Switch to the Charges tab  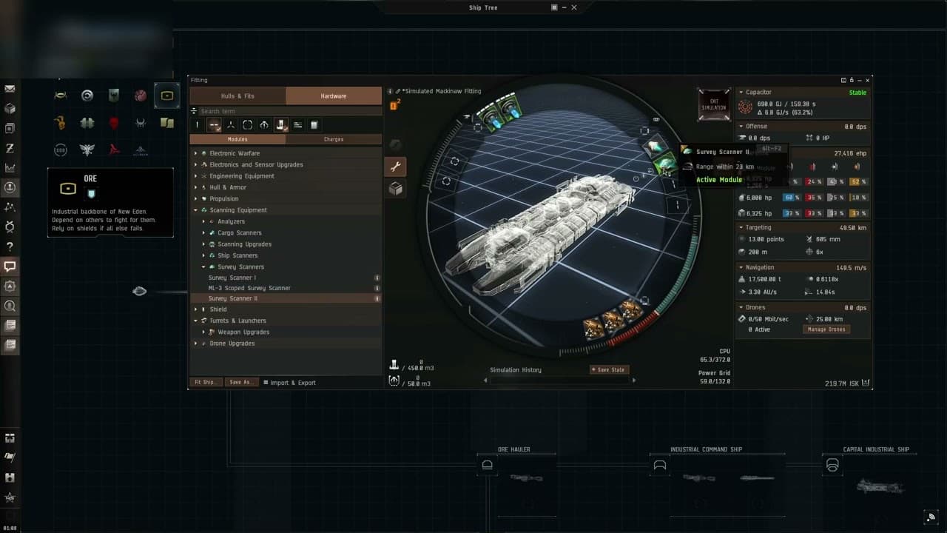334,139
